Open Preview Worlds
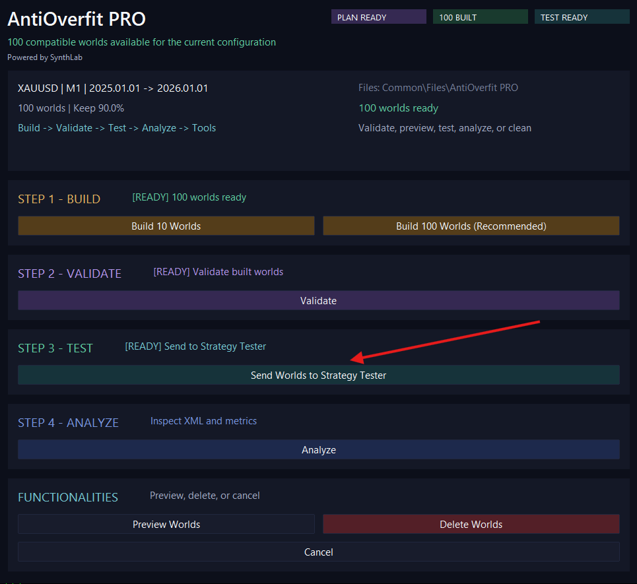Screen dimensions: 637x584 tap(166, 525)
